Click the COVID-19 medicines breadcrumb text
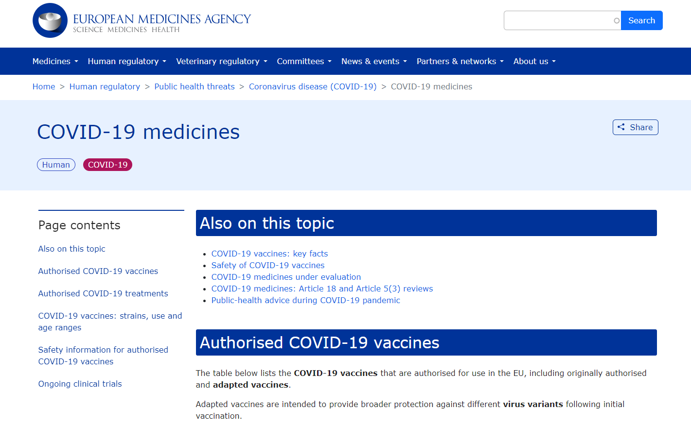691x426 pixels. [x=431, y=86]
